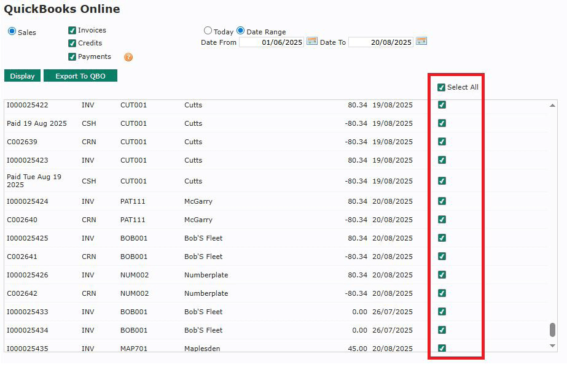Click the list scrollbar down arrow

552,346
